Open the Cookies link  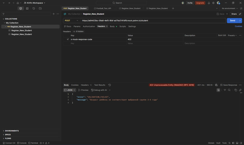pos(238,26)
